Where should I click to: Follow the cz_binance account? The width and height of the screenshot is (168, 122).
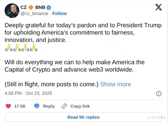click(x=60, y=14)
